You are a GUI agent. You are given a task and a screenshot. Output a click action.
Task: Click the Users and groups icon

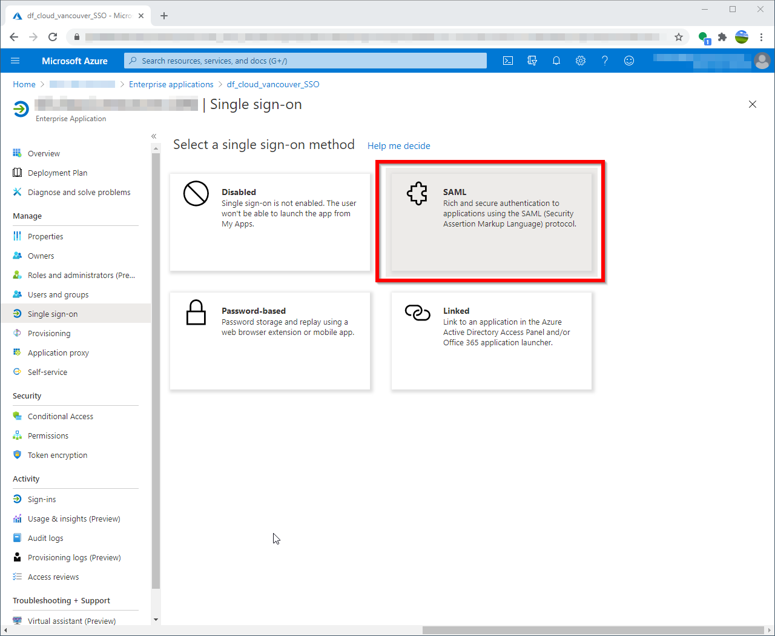tap(17, 294)
